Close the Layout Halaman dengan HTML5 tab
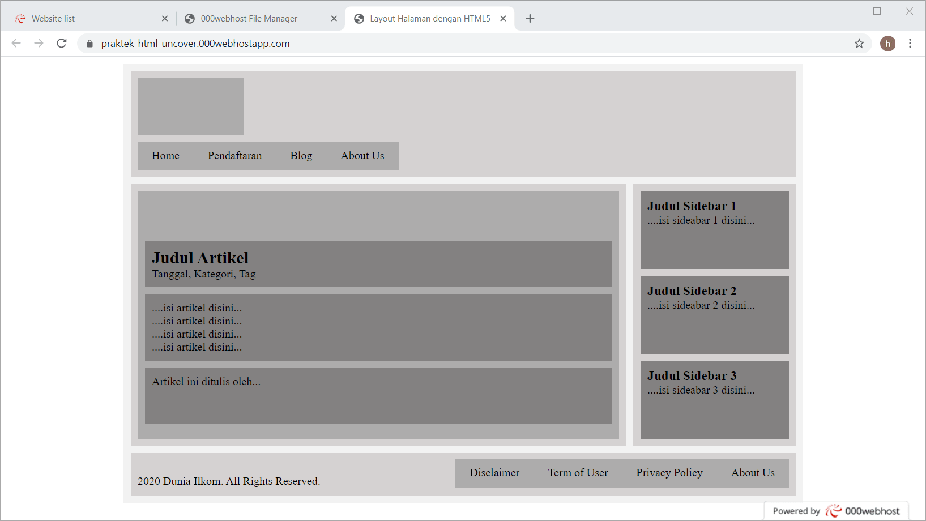926x521 pixels. (503, 19)
